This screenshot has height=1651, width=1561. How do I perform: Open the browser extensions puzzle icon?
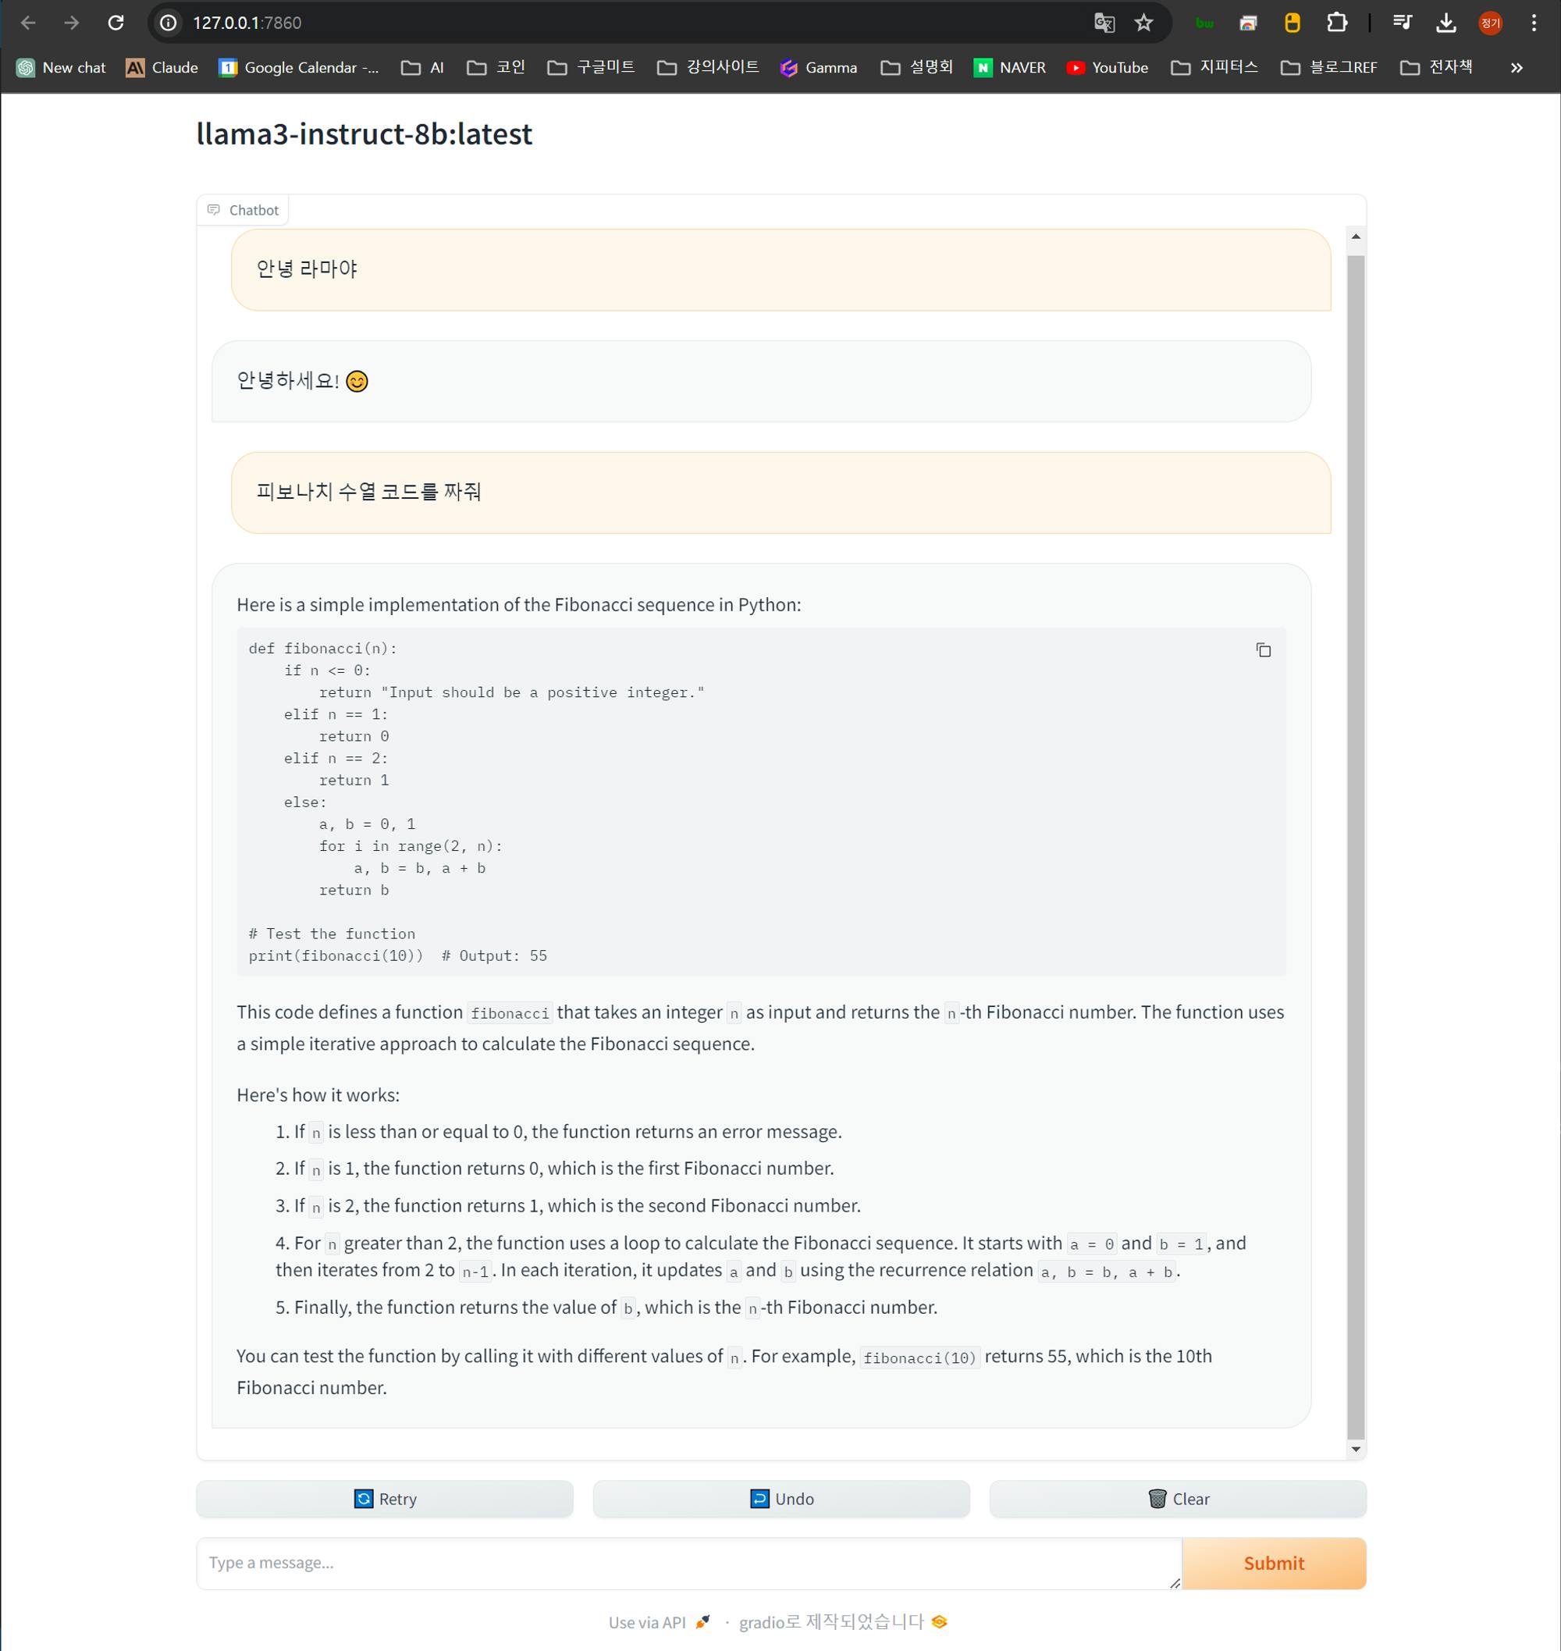pos(1335,23)
